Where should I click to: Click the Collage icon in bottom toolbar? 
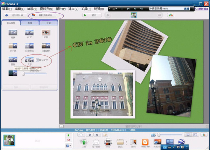pos(157,142)
